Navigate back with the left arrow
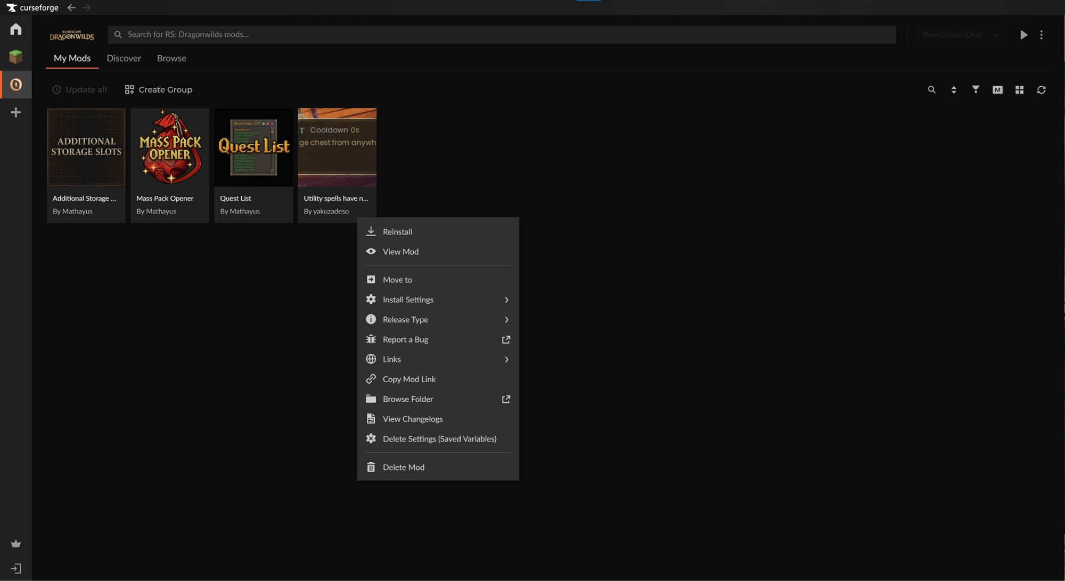The width and height of the screenshot is (1065, 581). [x=71, y=7]
